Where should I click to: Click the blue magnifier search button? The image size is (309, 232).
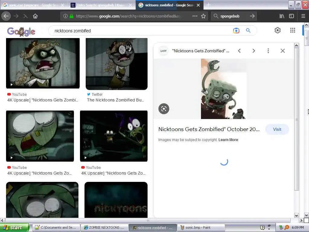point(248,31)
